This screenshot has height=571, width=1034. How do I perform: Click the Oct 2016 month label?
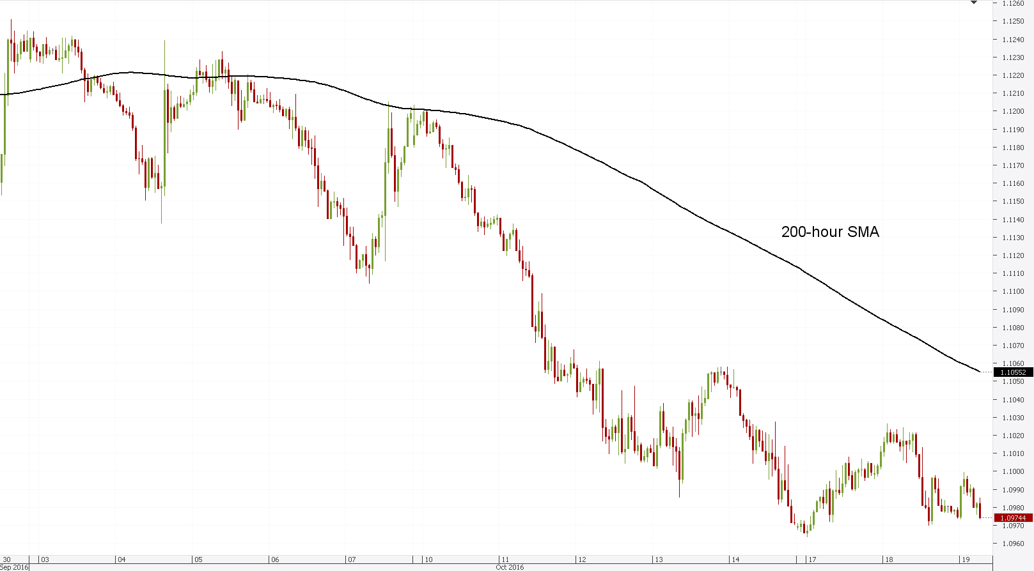[510, 567]
